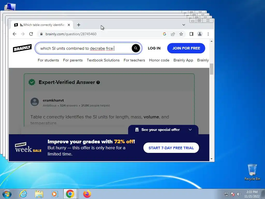This screenshot has width=265, height=199.
Task: Open Chrome's three-dot menu
Action: coord(208,34)
